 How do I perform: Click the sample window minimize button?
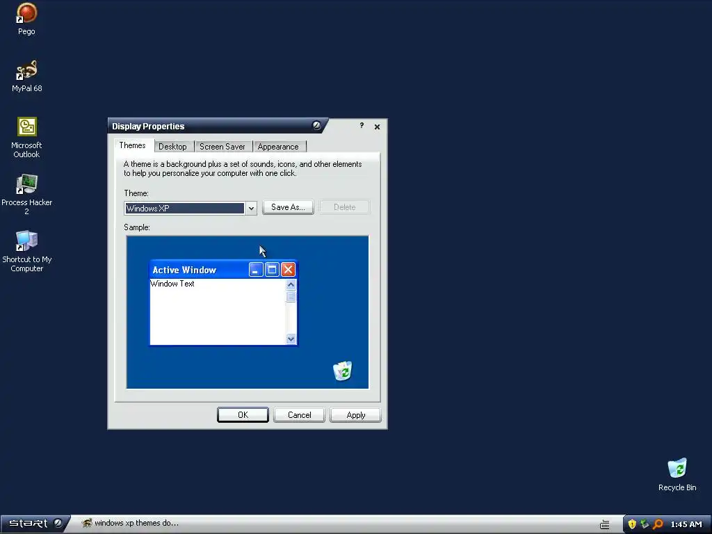tap(256, 270)
